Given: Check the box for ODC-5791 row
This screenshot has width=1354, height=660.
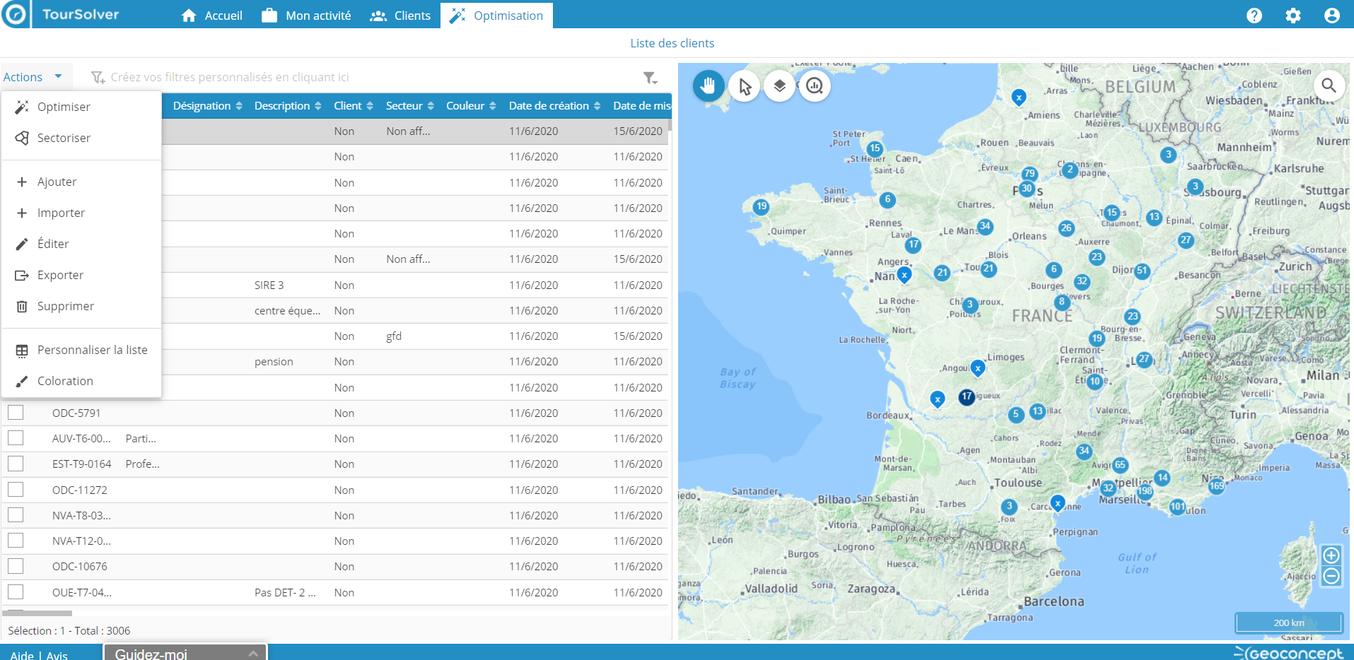Looking at the screenshot, I should click(16, 413).
